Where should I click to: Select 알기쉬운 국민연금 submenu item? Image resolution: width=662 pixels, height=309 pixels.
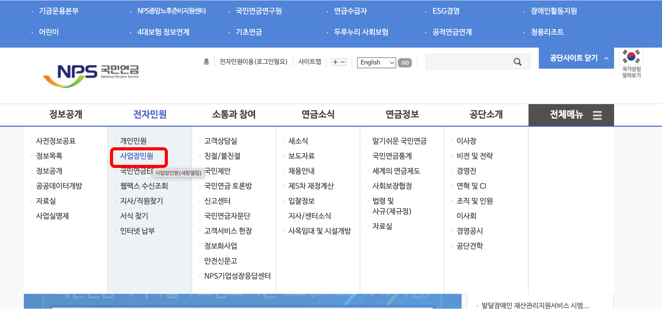tap(400, 141)
